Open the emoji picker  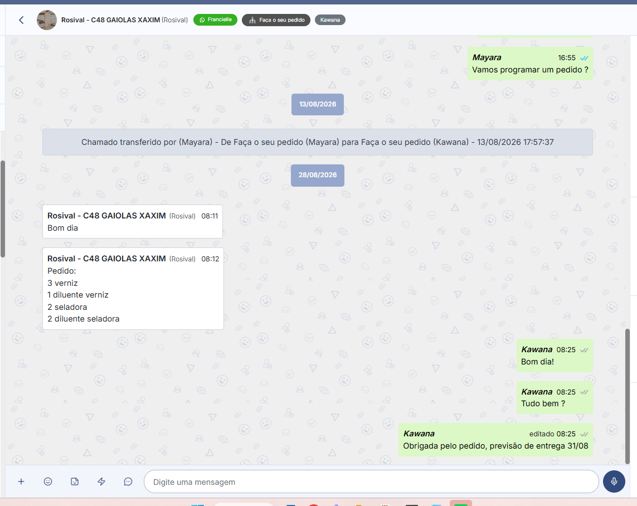point(48,481)
